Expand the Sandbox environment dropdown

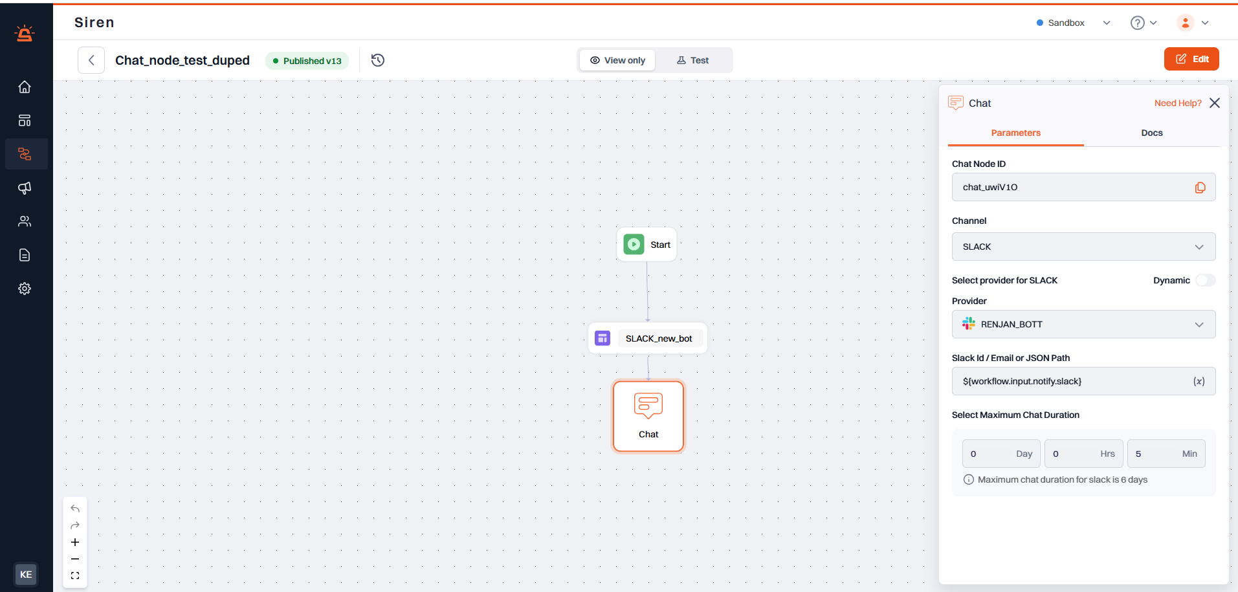pos(1074,23)
